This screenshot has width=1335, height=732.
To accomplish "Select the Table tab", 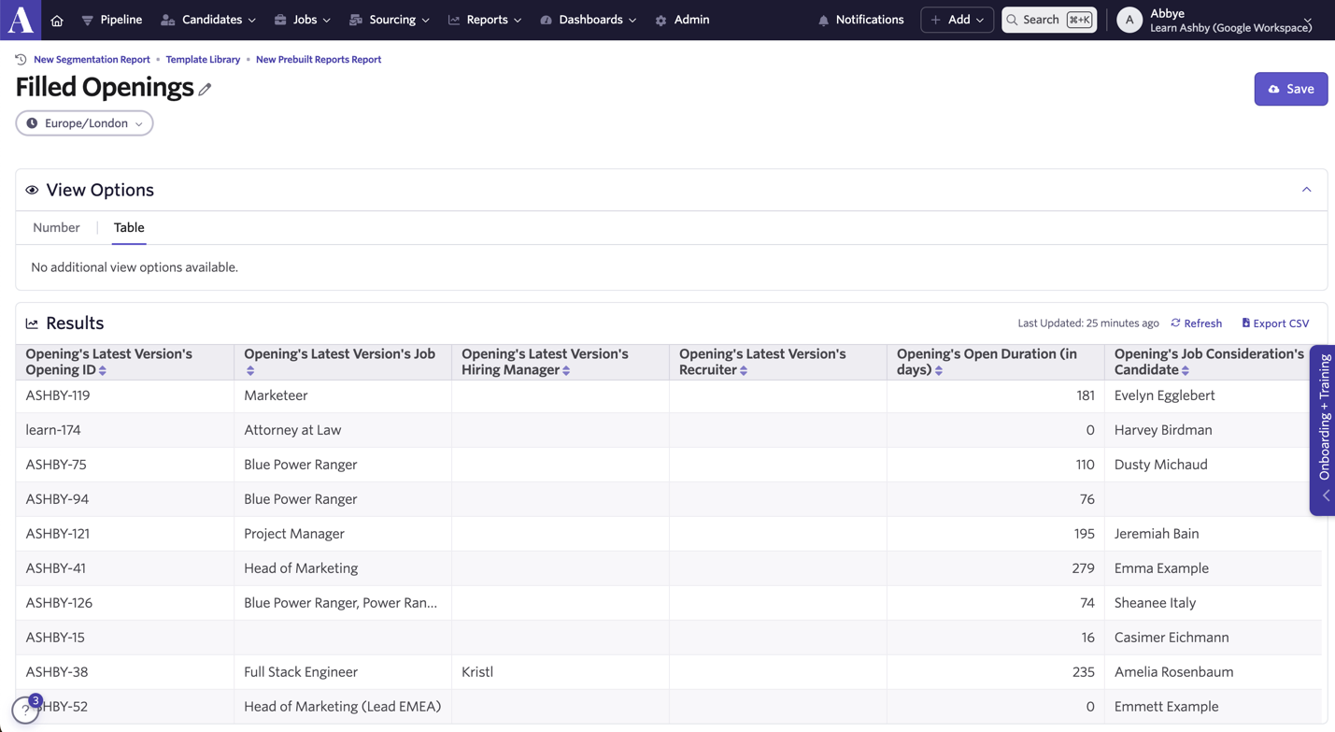I will 129,227.
